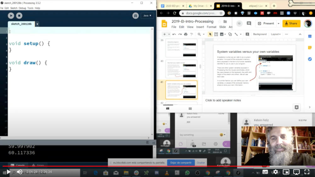Click the Insert image icon in Slides
The width and height of the screenshot is (315, 177).
click(x=221, y=34)
